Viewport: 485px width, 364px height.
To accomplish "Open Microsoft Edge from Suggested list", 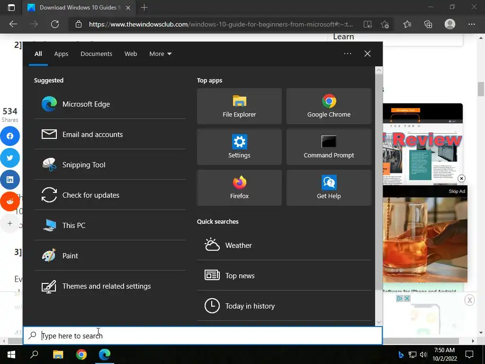I will (x=110, y=104).
